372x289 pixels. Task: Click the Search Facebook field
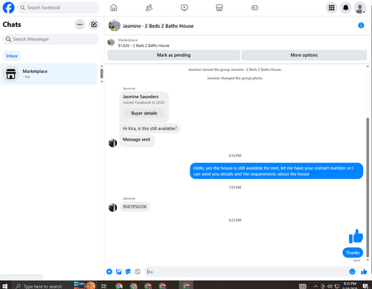58,7
